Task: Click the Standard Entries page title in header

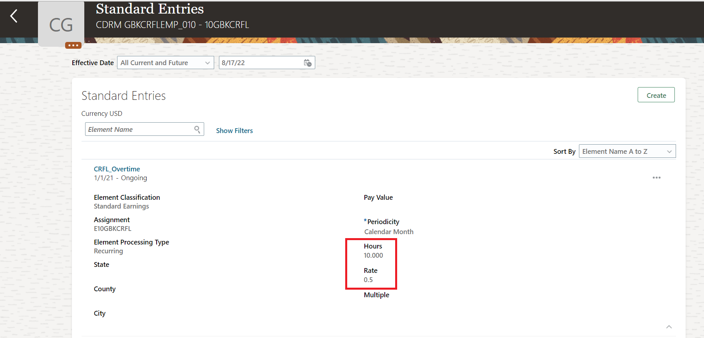Action: click(150, 9)
